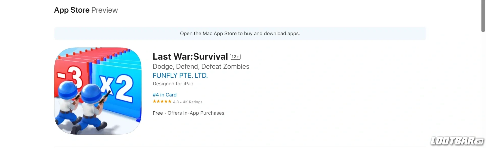The width and height of the screenshot is (486, 148).
Task: Open the LOOTBAR.gg logo watermark
Action: coord(458,141)
